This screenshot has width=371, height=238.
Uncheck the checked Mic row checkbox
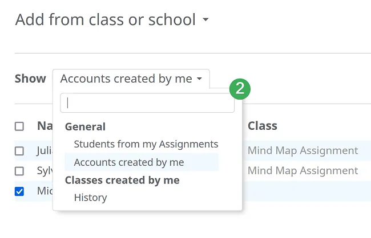click(19, 191)
